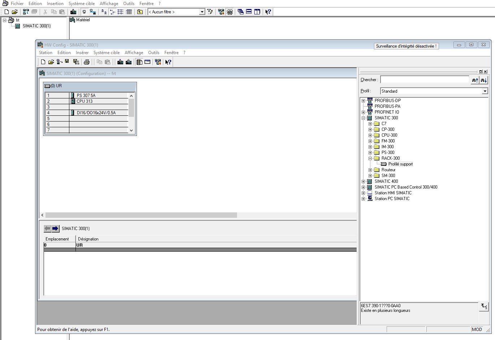This screenshot has height=340, width=495.
Task: Click the Up One Level icon in SIMATIC Manager
Action: pyautogui.click(x=140, y=12)
